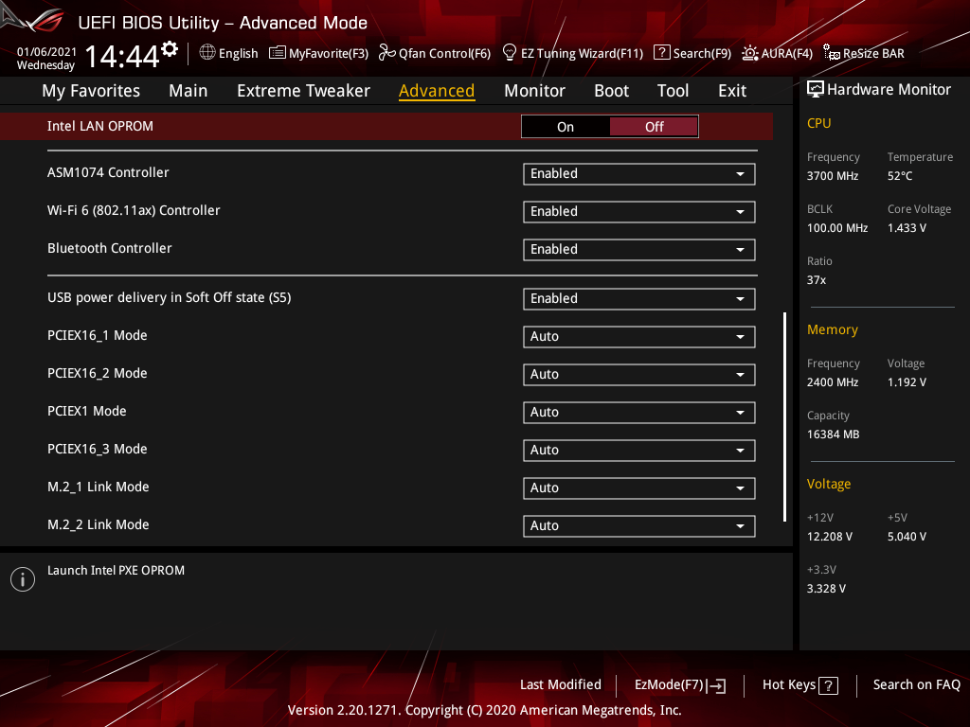Expand the PCIEX1 Mode dropdown
This screenshot has width=970, height=727.
(x=639, y=413)
